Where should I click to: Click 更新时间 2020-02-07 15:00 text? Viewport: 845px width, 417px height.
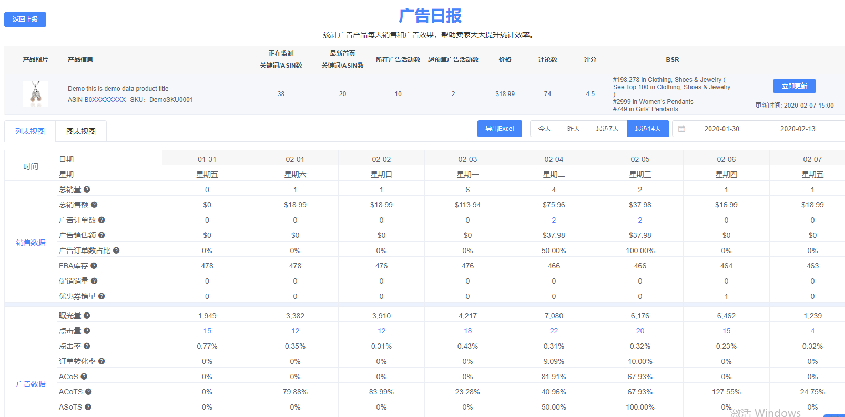[794, 106]
